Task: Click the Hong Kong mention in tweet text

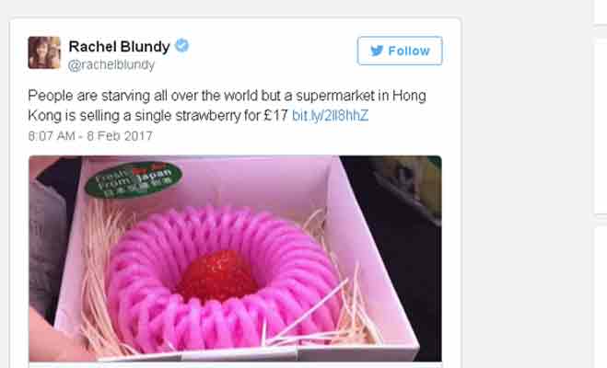Action: tap(409, 96)
